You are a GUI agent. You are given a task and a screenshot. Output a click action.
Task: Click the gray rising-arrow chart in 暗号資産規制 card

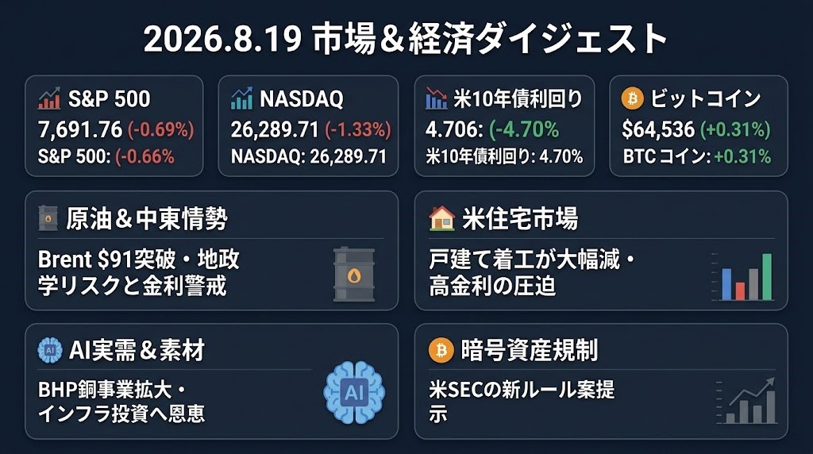click(x=746, y=401)
